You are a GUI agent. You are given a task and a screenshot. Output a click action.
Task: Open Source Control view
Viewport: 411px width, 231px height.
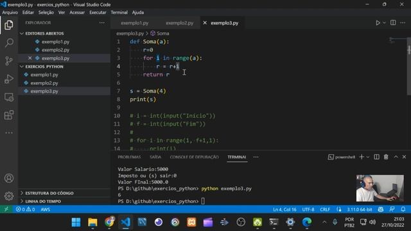tap(9, 61)
